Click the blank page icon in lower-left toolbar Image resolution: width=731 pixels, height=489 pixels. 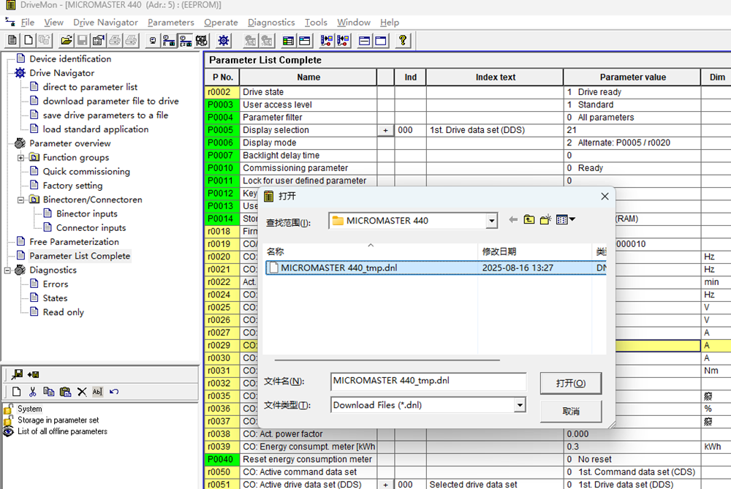coord(16,392)
